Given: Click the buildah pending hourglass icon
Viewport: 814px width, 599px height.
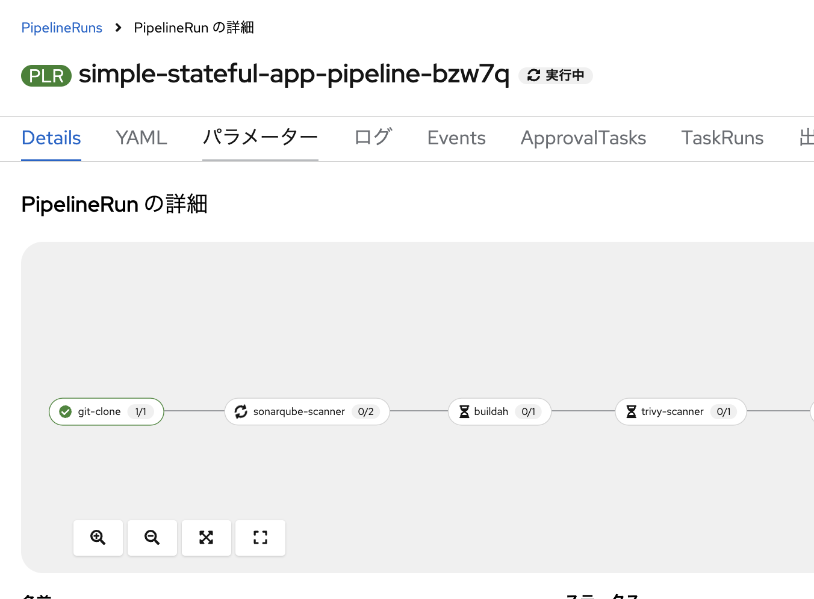Looking at the screenshot, I should (x=464, y=412).
